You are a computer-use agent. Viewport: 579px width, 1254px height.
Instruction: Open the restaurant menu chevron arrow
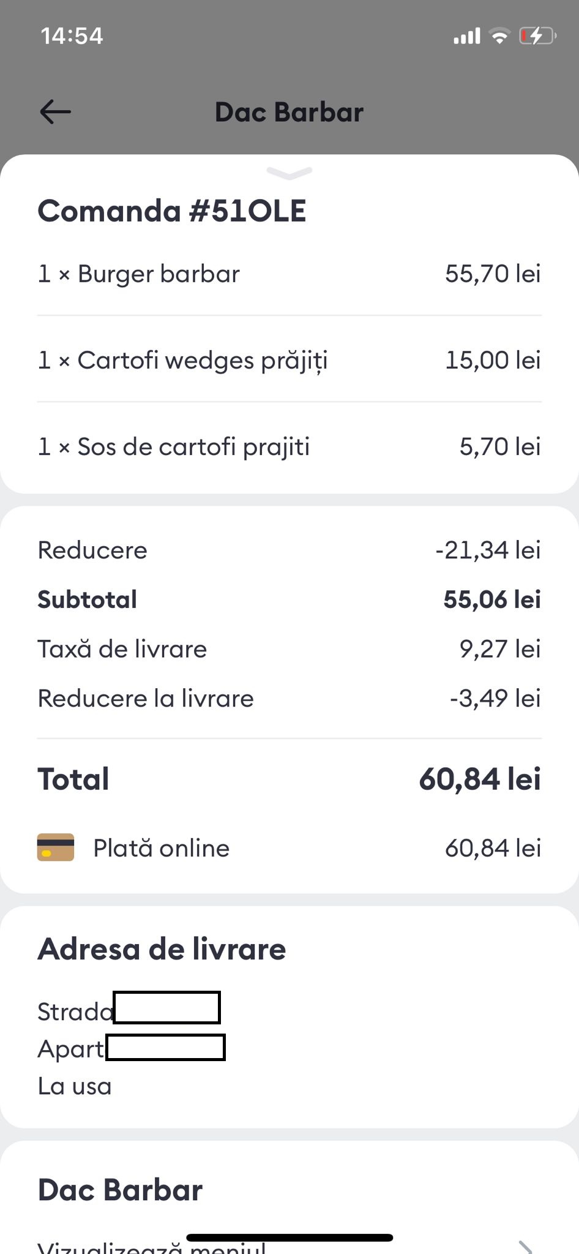525,1247
